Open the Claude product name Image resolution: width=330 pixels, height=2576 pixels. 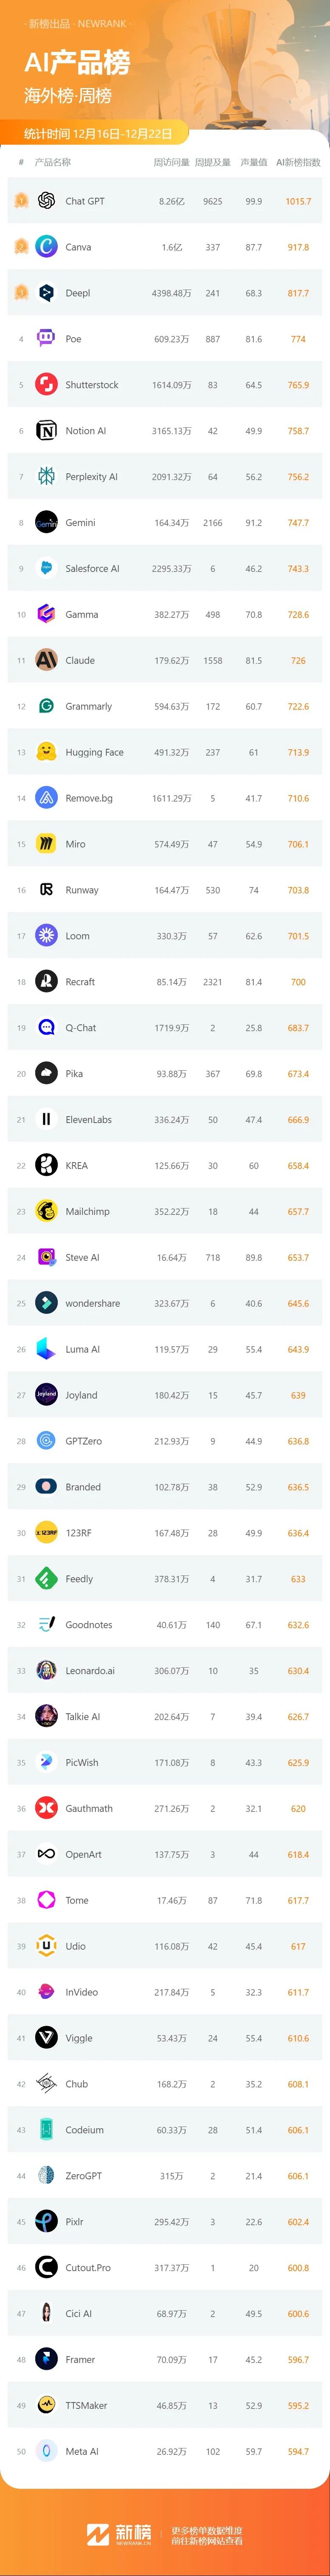point(80,661)
